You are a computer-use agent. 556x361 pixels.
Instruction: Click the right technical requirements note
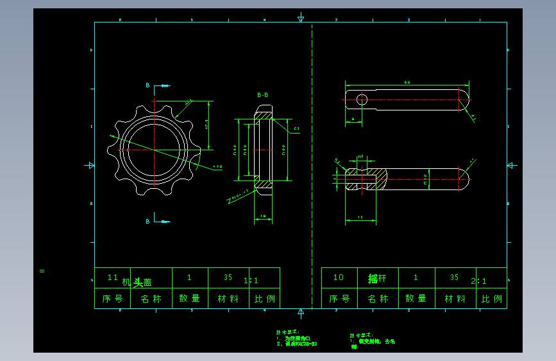point(373,341)
